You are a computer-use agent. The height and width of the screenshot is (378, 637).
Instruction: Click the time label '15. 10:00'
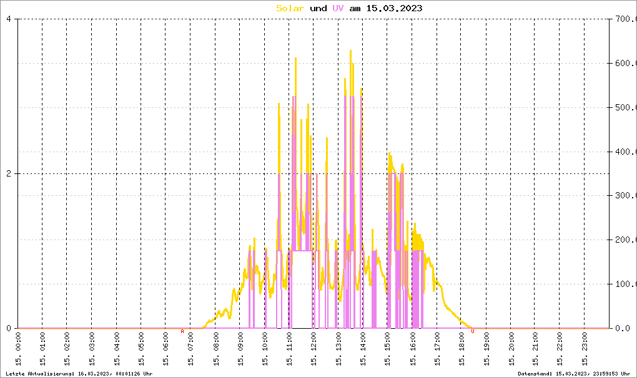(x=265, y=349)
